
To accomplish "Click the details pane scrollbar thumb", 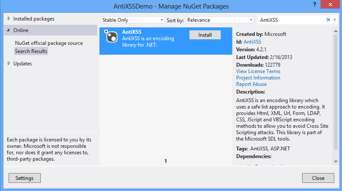I will 336,92.
